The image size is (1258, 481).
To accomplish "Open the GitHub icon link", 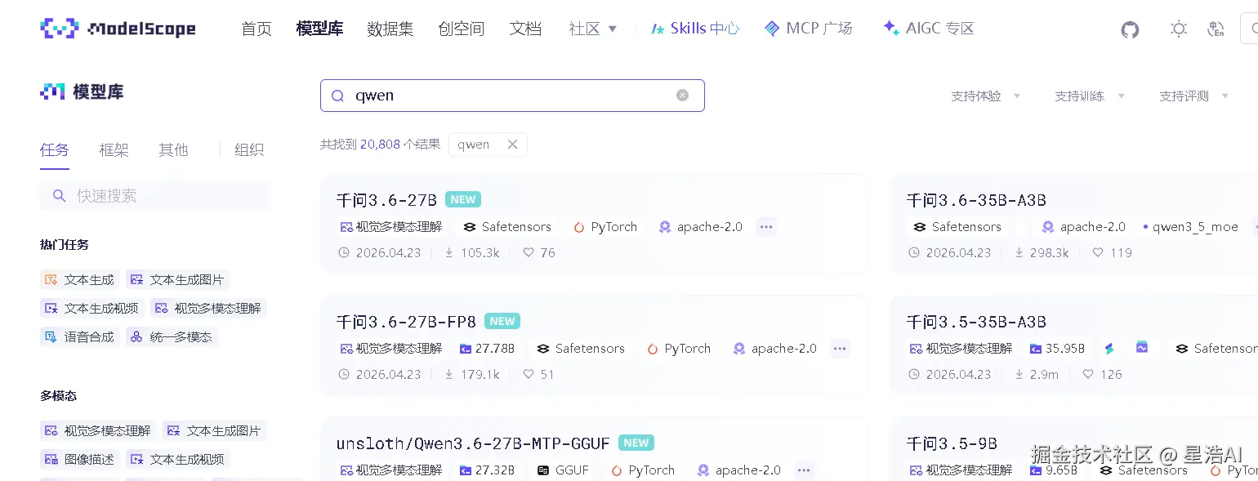I will click(1130, 29).
